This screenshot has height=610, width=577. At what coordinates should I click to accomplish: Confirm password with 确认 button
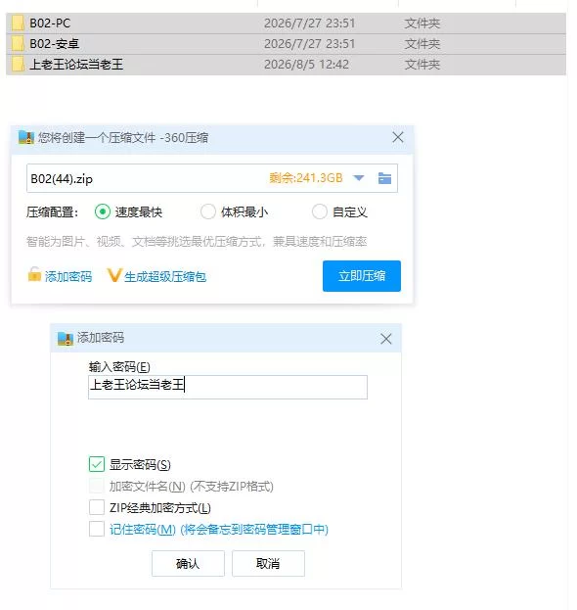coord(188,563)
